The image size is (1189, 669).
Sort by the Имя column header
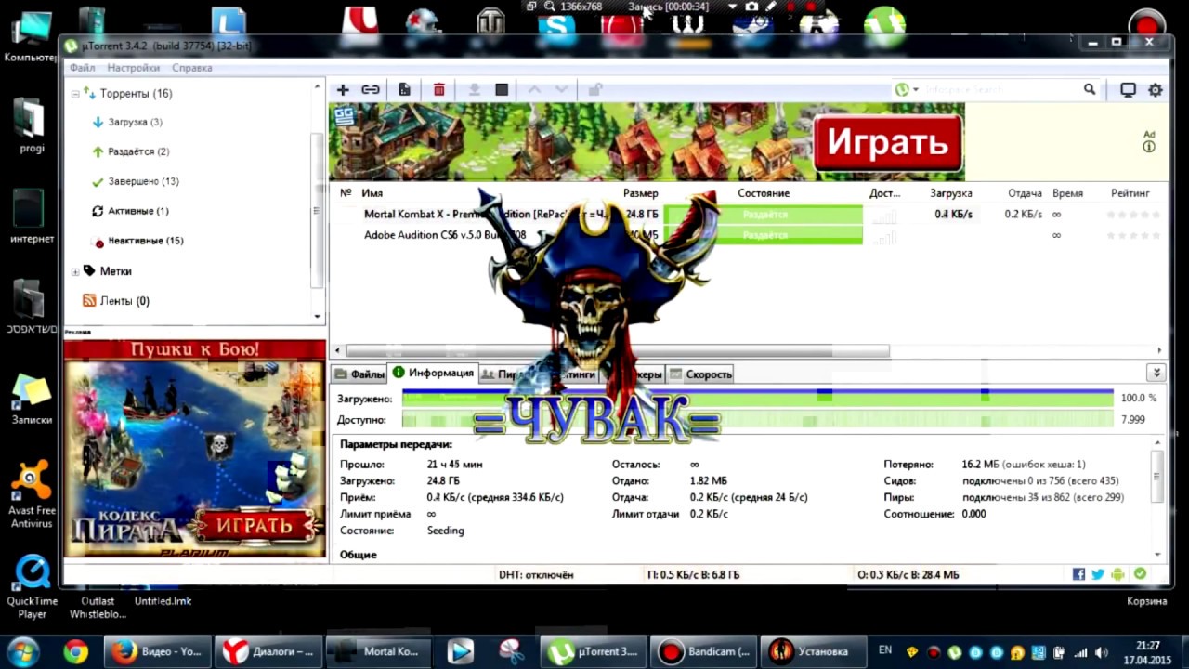tap(372, 193)
